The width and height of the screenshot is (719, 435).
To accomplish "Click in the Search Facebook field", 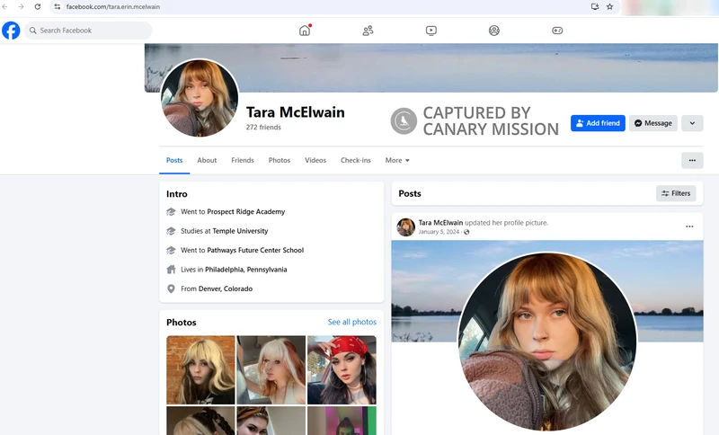I will tap(88, 31).
